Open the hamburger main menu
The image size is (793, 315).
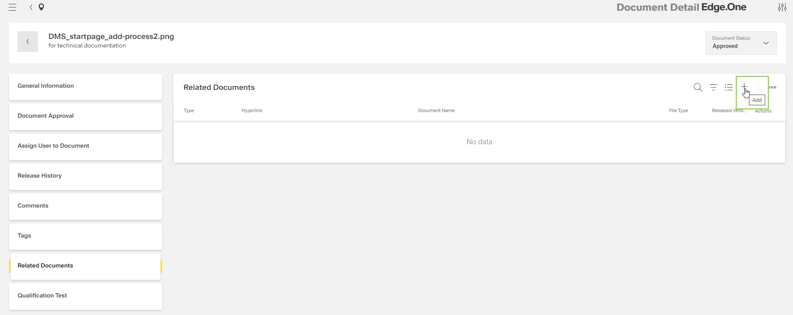click(12, 7)
